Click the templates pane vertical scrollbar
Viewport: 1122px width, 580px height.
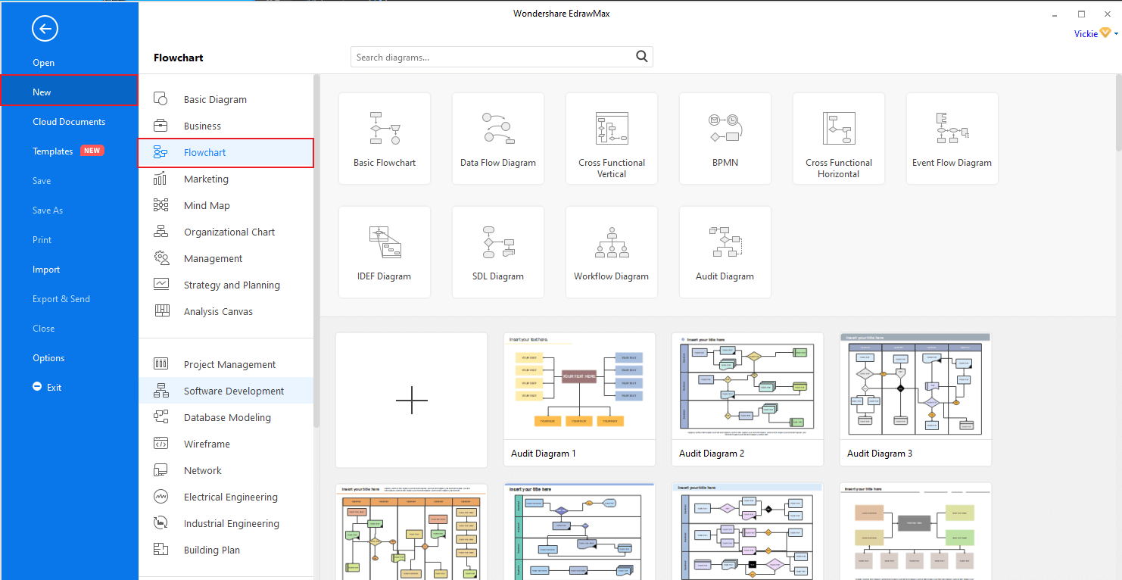1119,113
